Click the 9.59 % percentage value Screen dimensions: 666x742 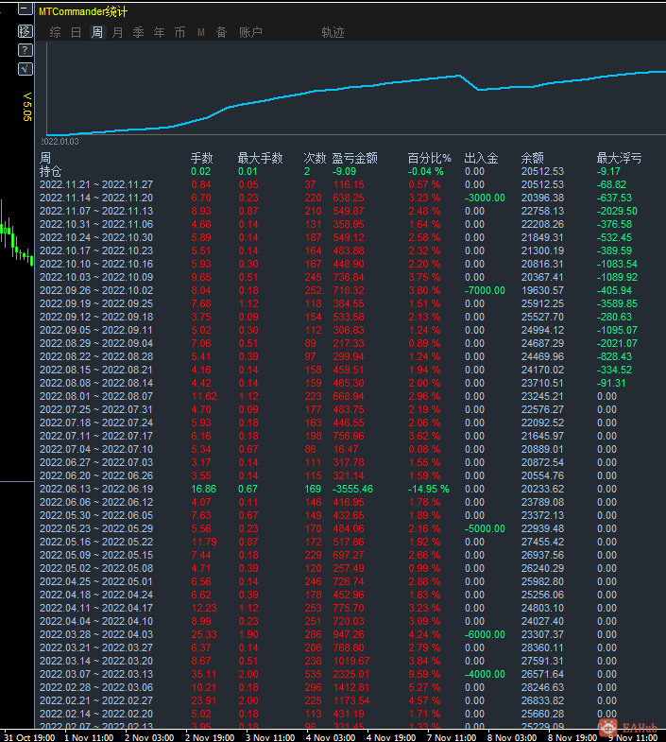point(424,674)
